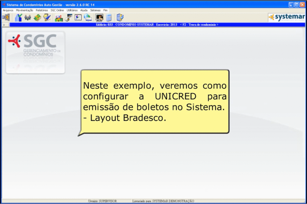Open the SGC Online menu

pyautogui.click(x=57, y=10)
